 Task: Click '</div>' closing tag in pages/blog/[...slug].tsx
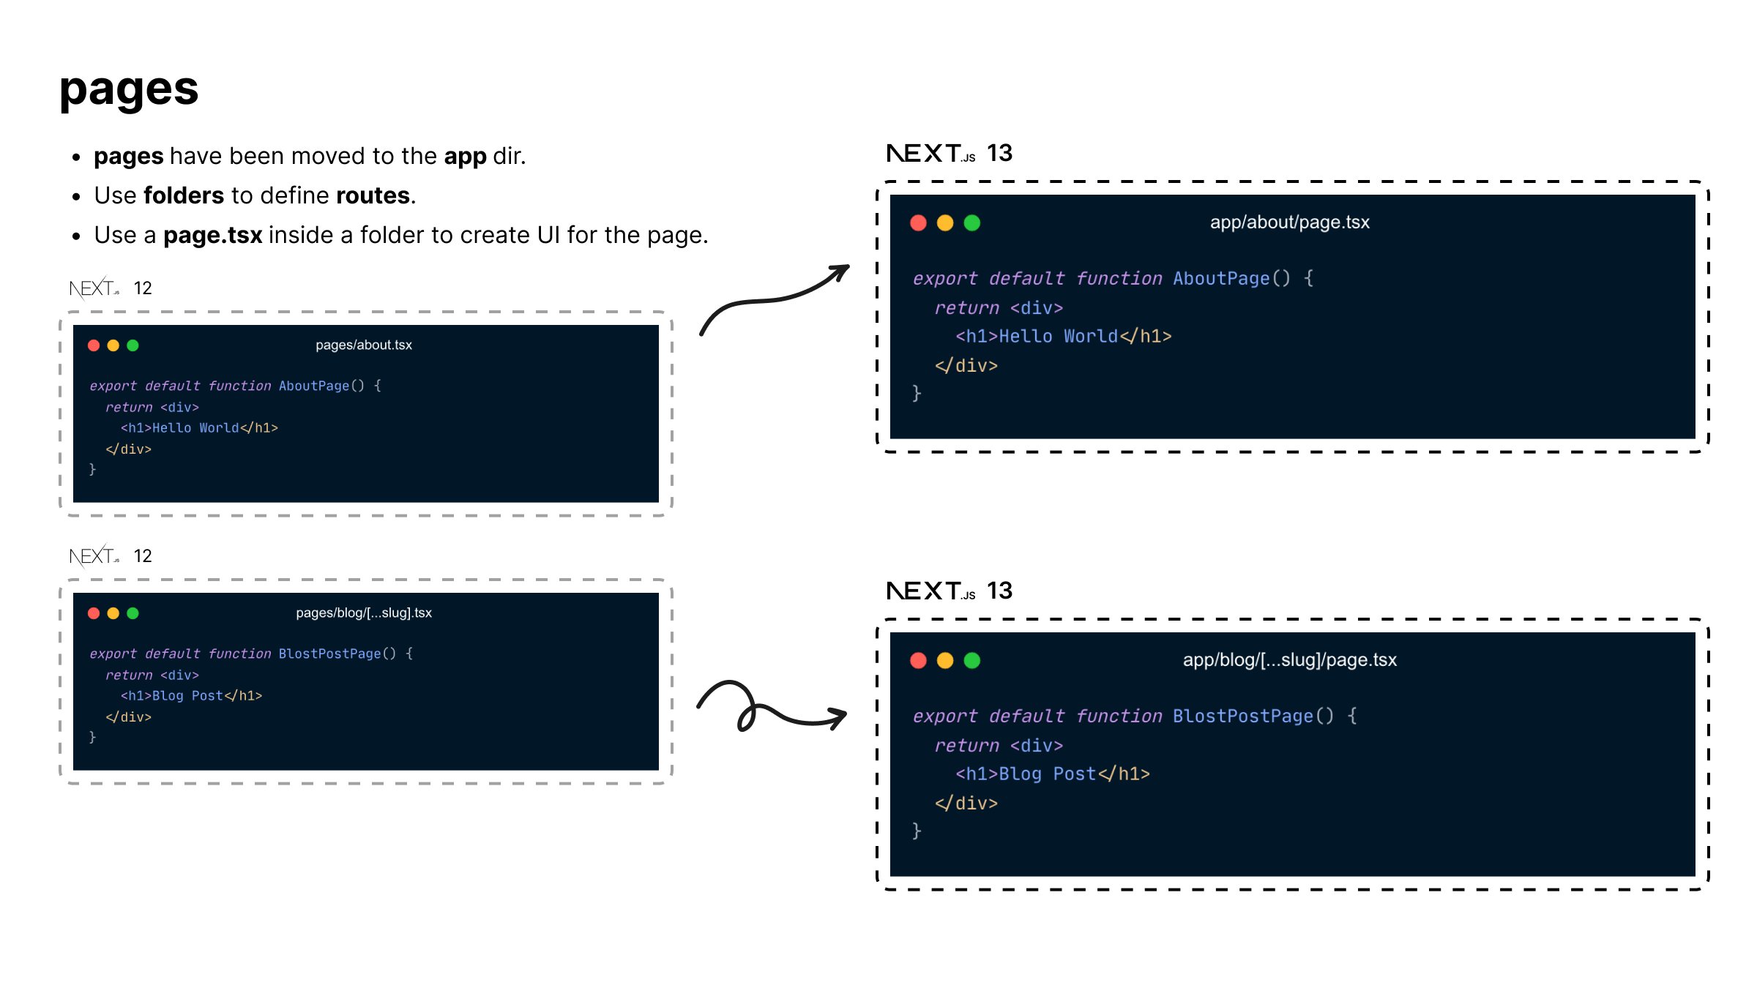128,717
